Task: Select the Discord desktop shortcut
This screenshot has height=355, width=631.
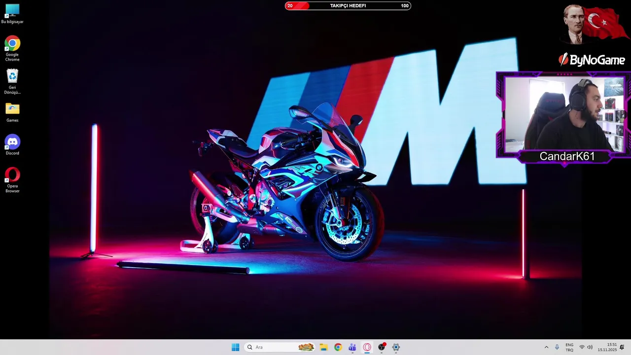Action: pyautogui.click(x=12, y=145)
